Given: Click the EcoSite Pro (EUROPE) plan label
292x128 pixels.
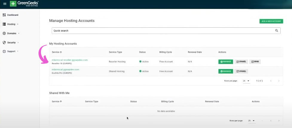Looking at the screenshot, I should coord(62,73).
